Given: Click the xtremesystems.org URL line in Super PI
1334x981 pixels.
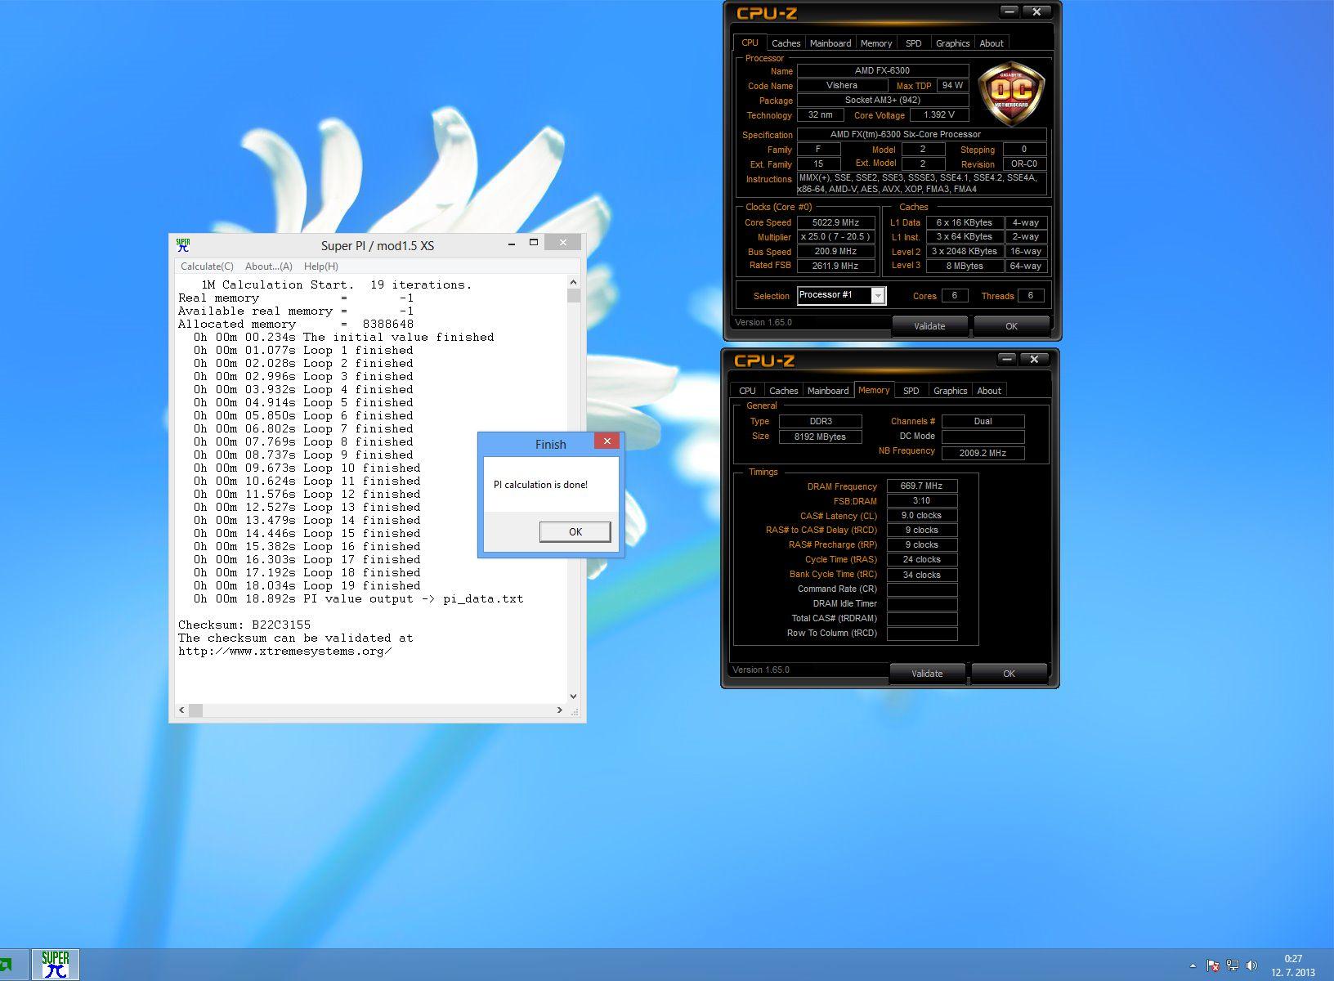Looking at the screenshot, I should (x=284, y=652).
